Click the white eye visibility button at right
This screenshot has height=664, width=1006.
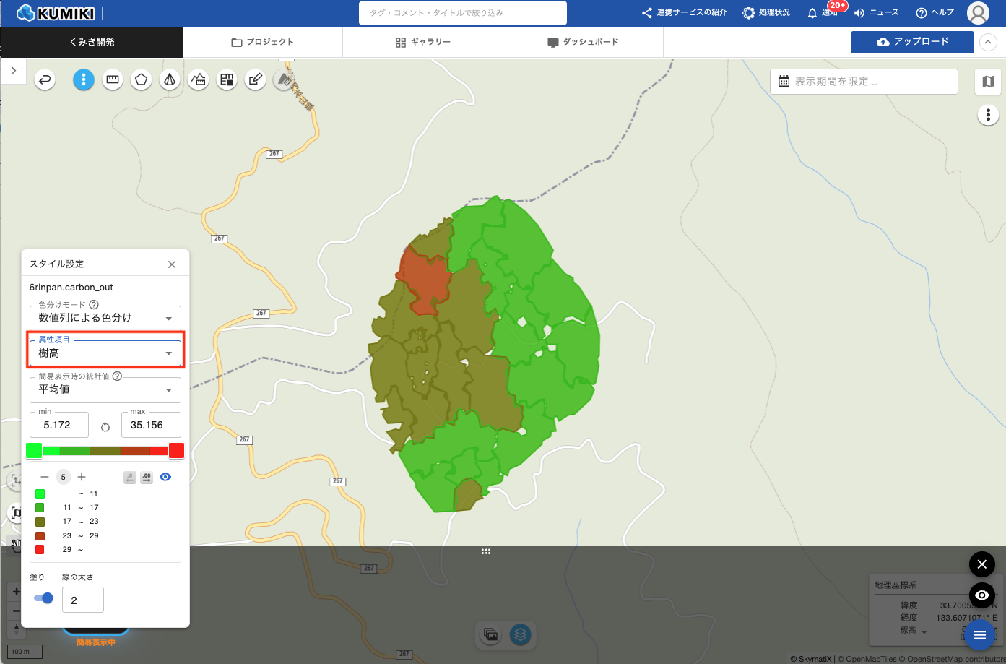pyautogui.click(x=981, y=595)
